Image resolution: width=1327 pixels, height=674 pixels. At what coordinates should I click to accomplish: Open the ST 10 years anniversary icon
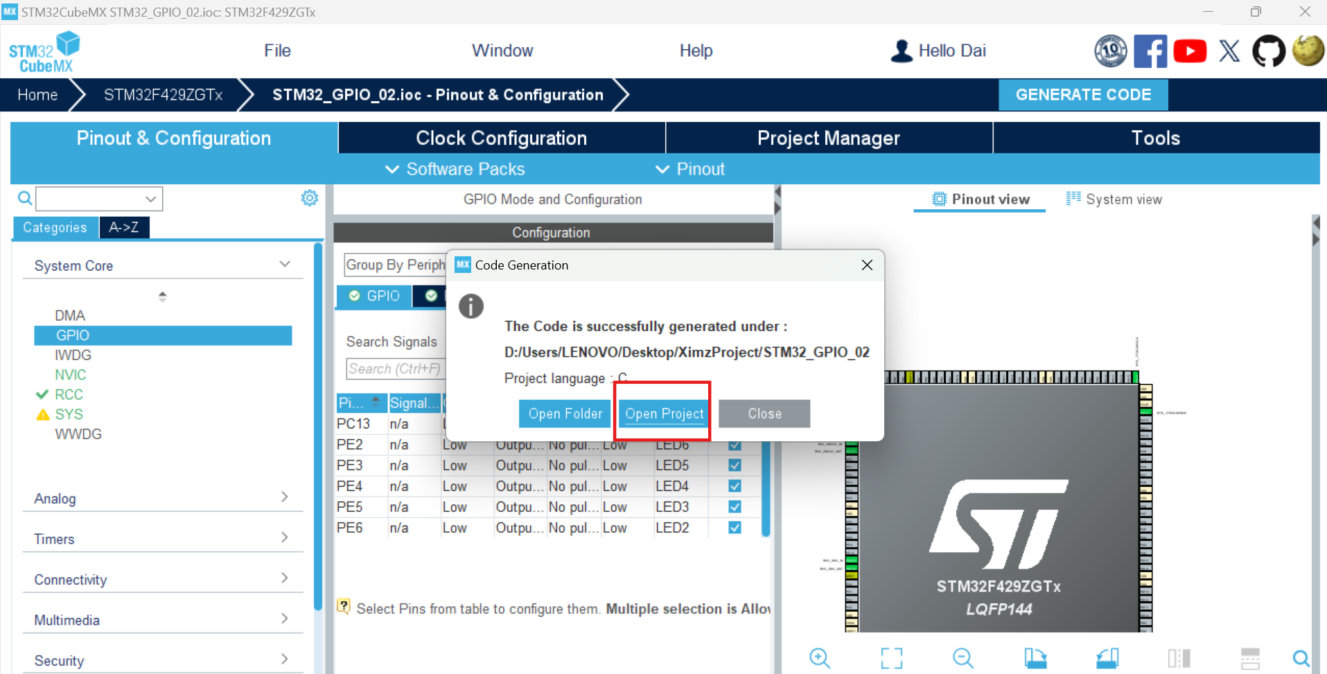(x=1110, y=51)
